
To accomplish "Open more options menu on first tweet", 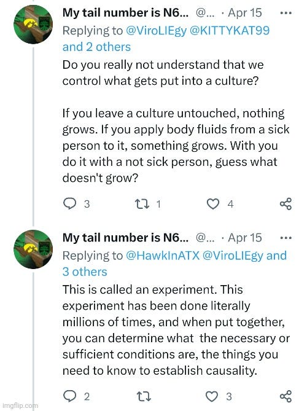I will click(x=286, y=12).
